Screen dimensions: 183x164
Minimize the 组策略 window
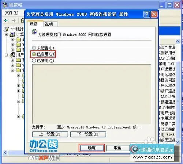[x=162, y=5]
